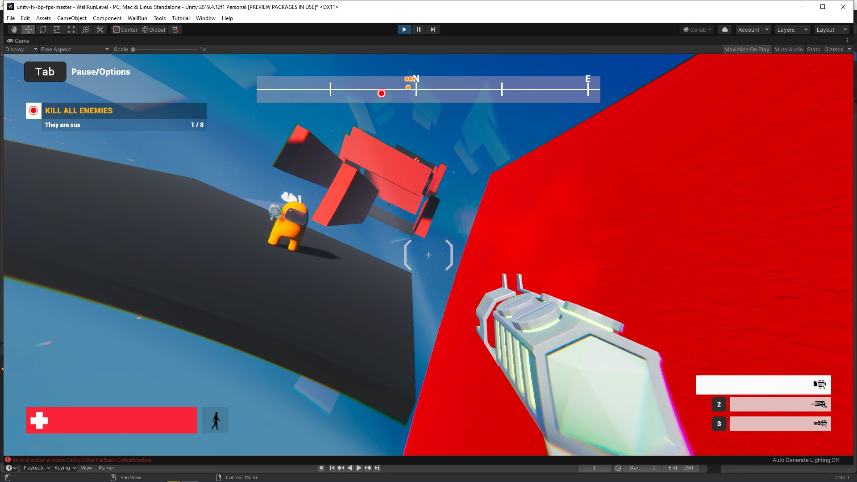857x482 pixels.
Task: Toggle Maximize On Play
Action: coord(747,50)
